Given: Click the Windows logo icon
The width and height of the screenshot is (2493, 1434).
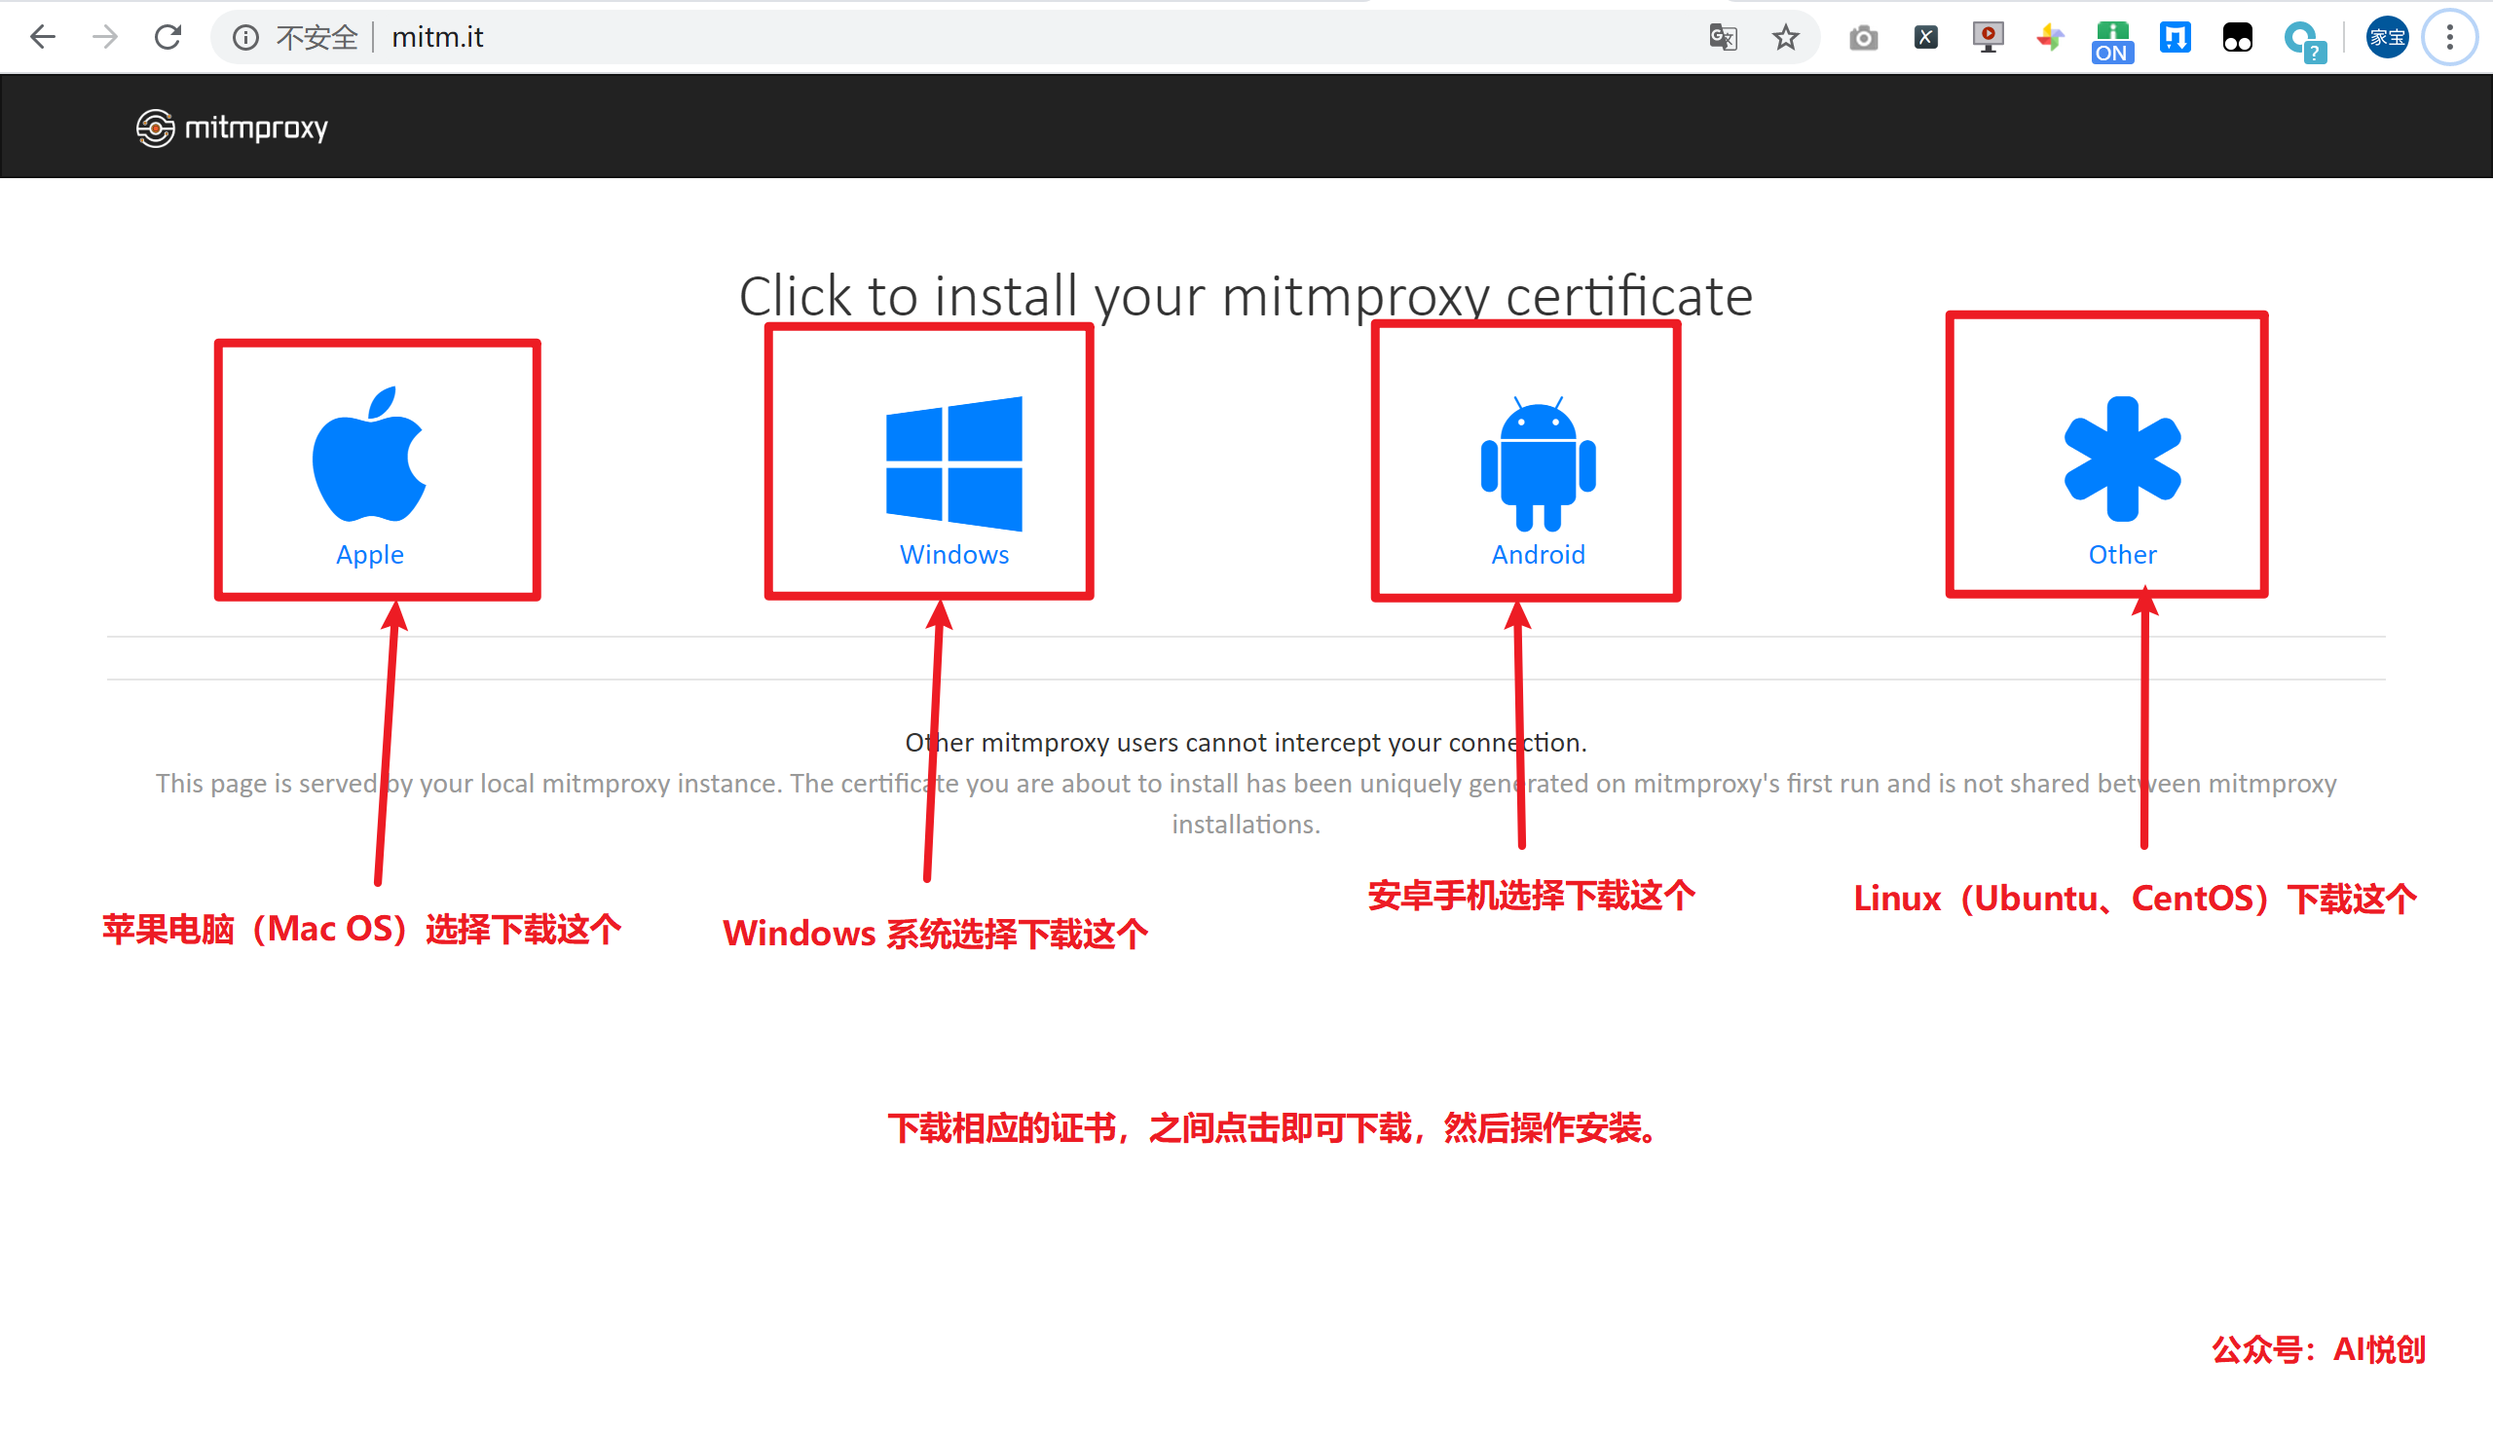Looking at the screenshot, I should pyautogui.click(x=953, y=462).
